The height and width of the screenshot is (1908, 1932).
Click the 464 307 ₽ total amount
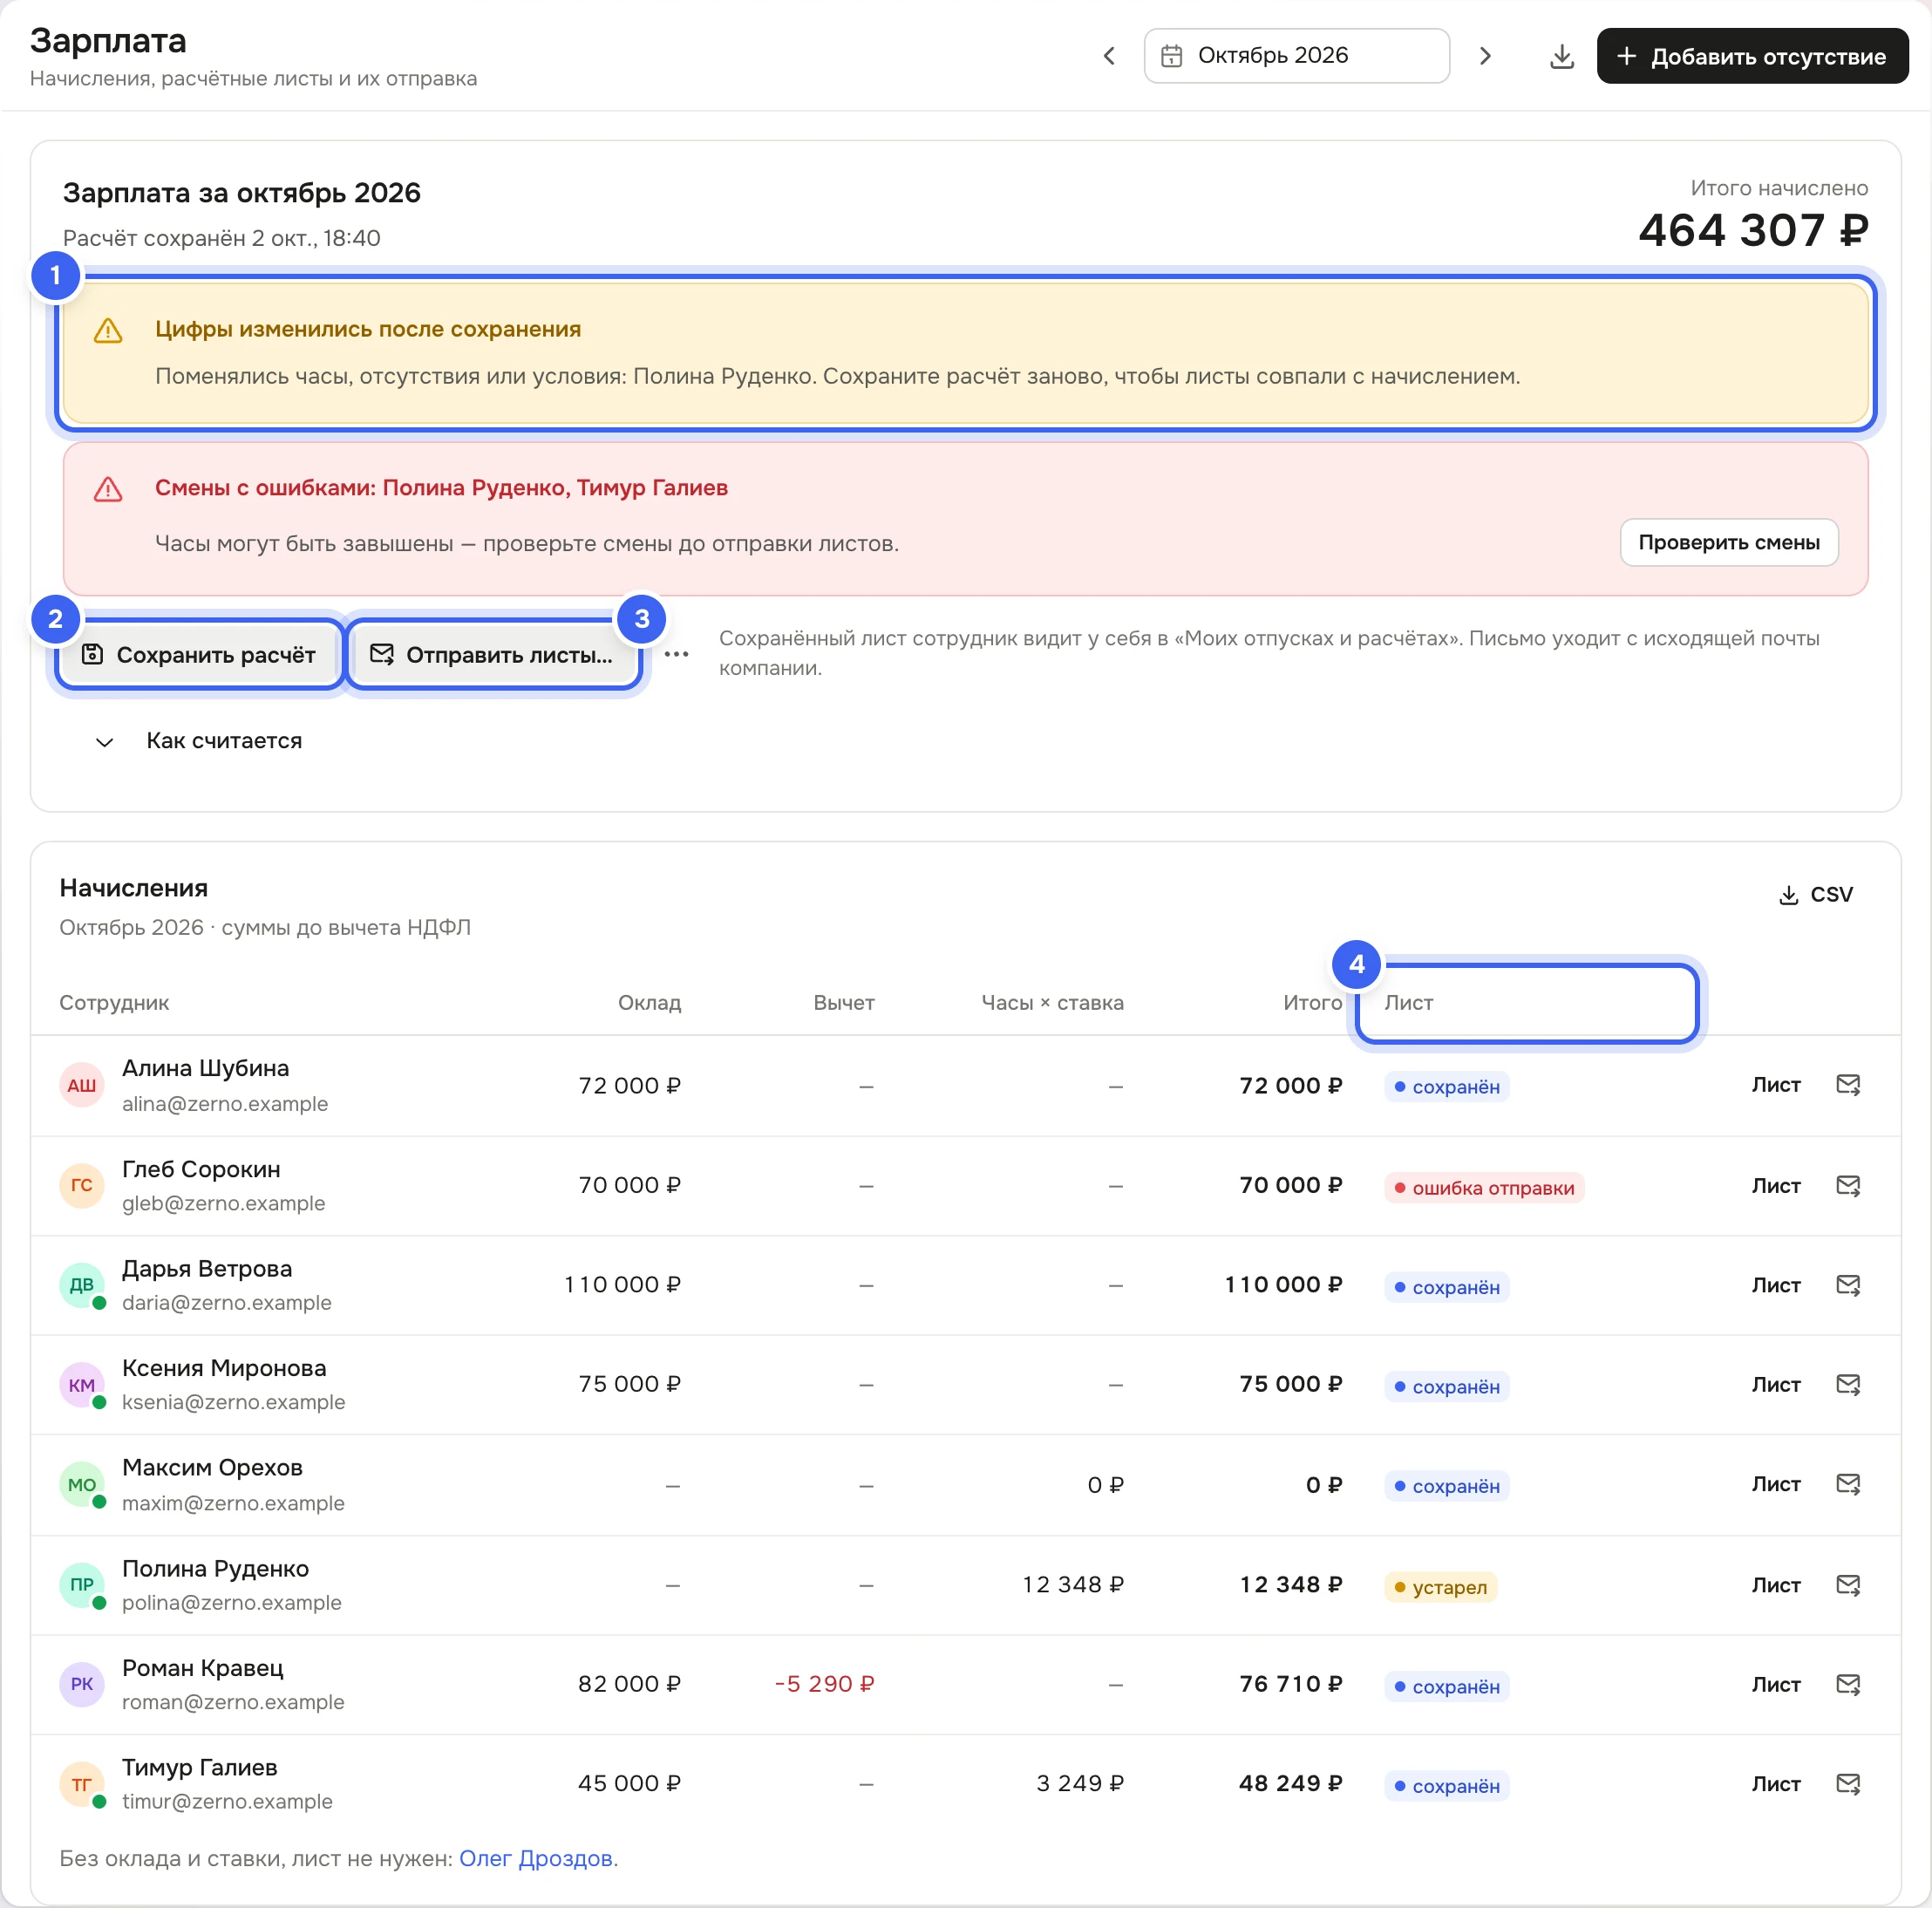(x=1752, y=230)
